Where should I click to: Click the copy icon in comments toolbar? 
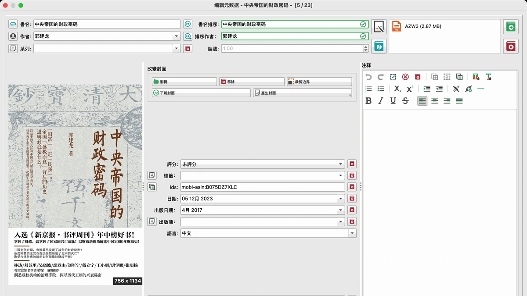434,77
